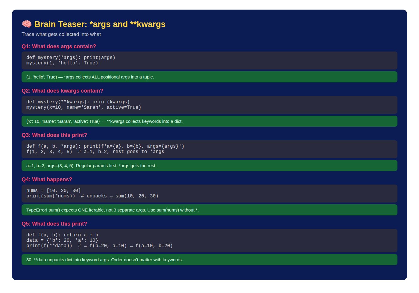Select the title "Brain Teaser: *args and **kwargs"

(x=100, y=24)
